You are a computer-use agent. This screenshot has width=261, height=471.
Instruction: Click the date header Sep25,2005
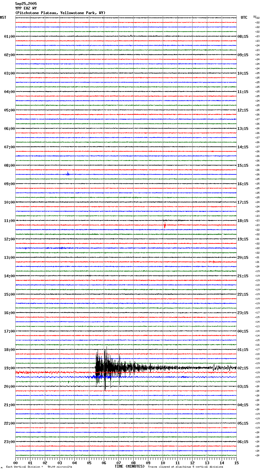tap(26, 4)
